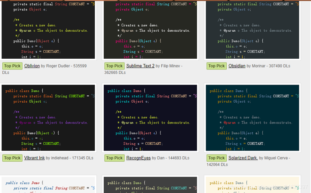Open the Oblivion theme link
Viewport: 311px width, 193px height.
click(32, 66)
